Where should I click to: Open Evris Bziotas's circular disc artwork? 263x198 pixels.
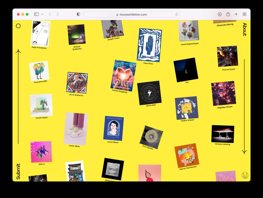tap(151, 137)
